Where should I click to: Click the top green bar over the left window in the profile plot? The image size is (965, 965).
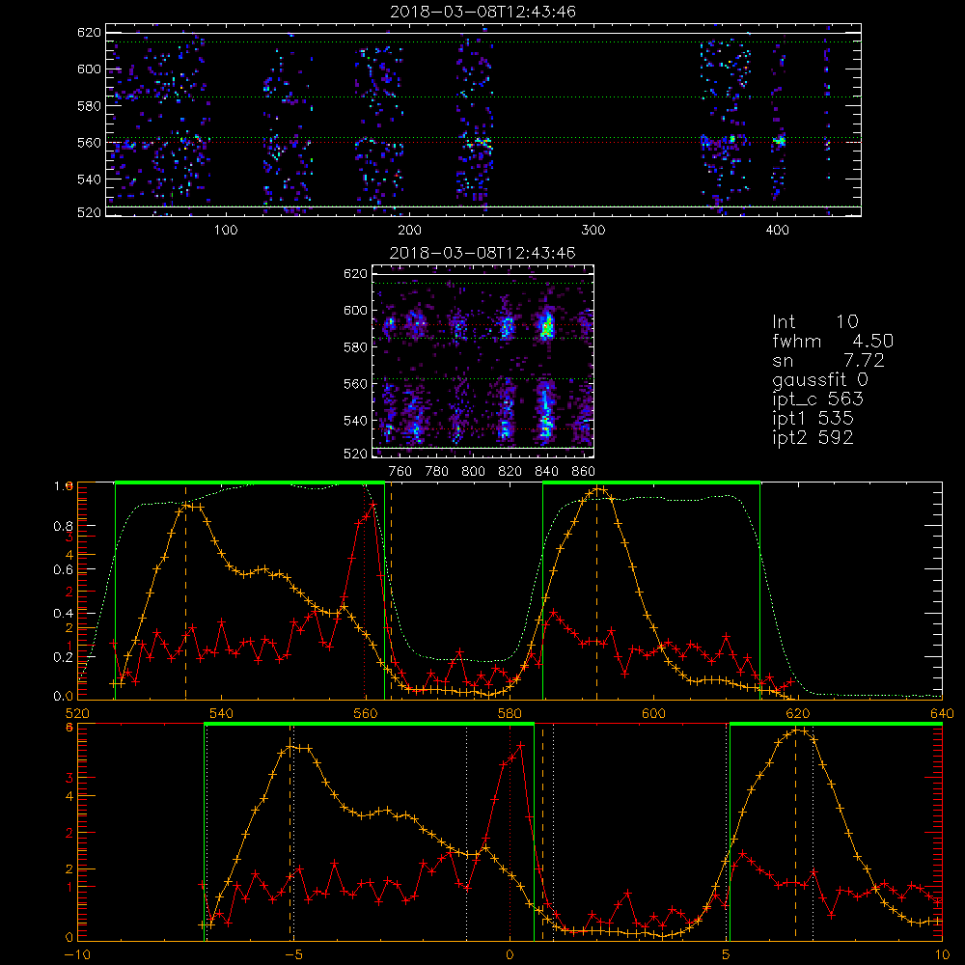tap(250, 483)
